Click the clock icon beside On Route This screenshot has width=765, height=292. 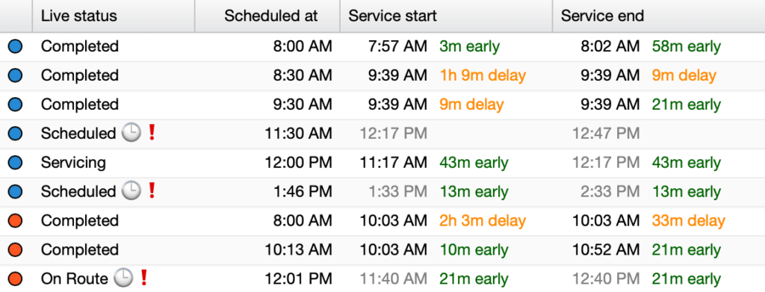click(123, 278)
